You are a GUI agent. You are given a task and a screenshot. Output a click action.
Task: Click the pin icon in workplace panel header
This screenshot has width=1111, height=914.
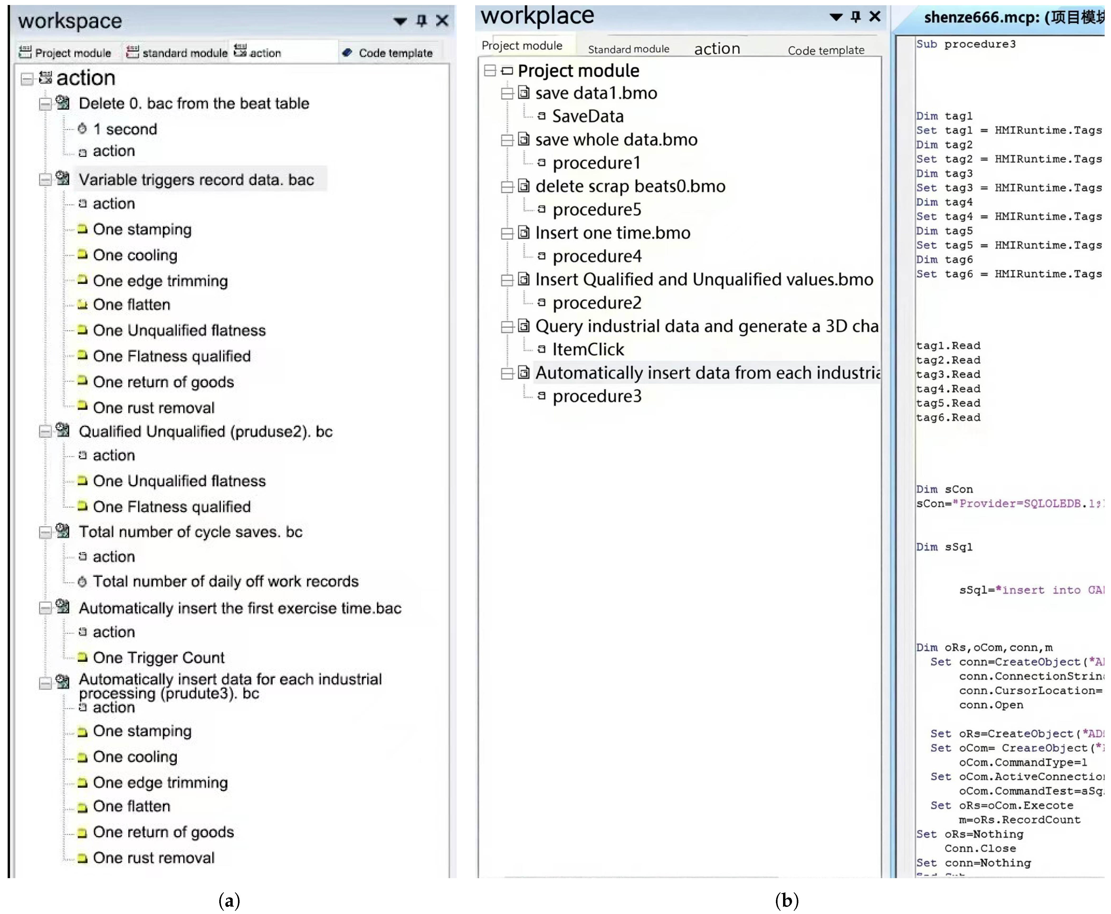(856, 16)
